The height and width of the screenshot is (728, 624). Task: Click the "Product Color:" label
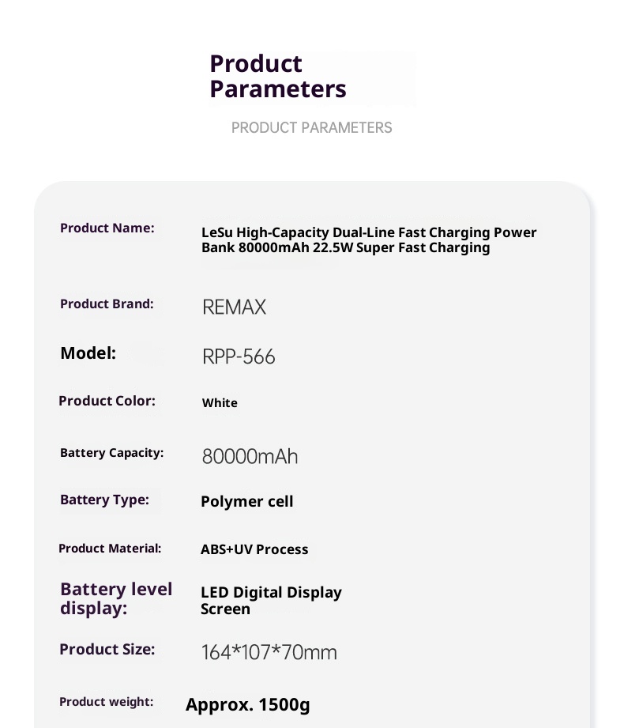point(107,402)
